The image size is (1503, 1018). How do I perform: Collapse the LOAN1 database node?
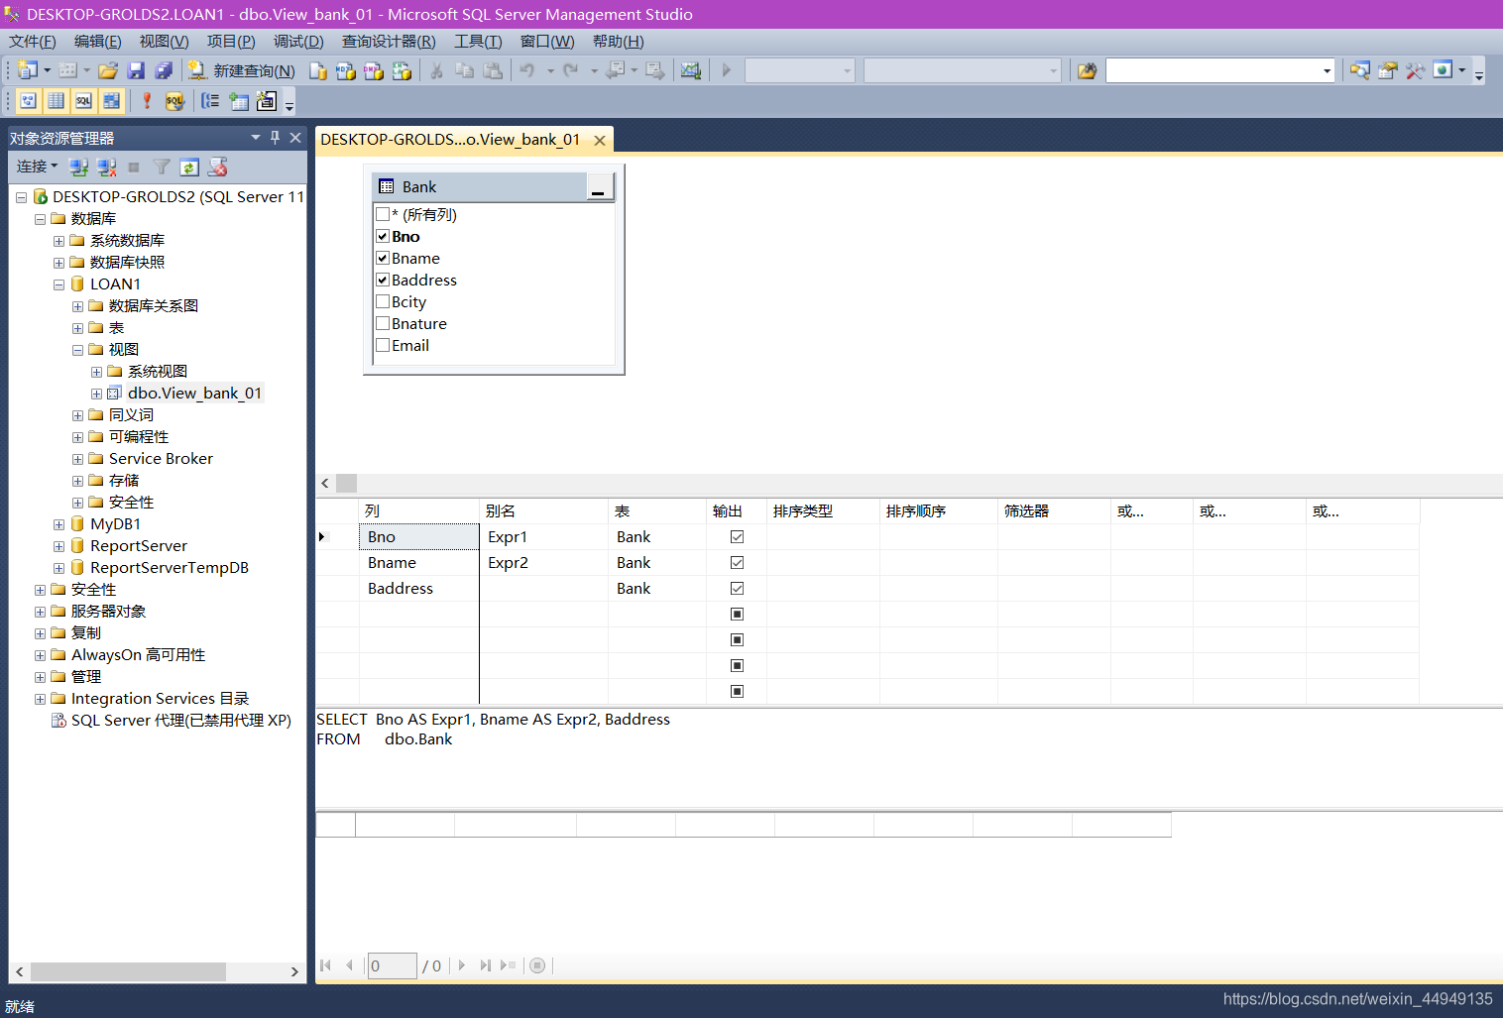(58, 284)
